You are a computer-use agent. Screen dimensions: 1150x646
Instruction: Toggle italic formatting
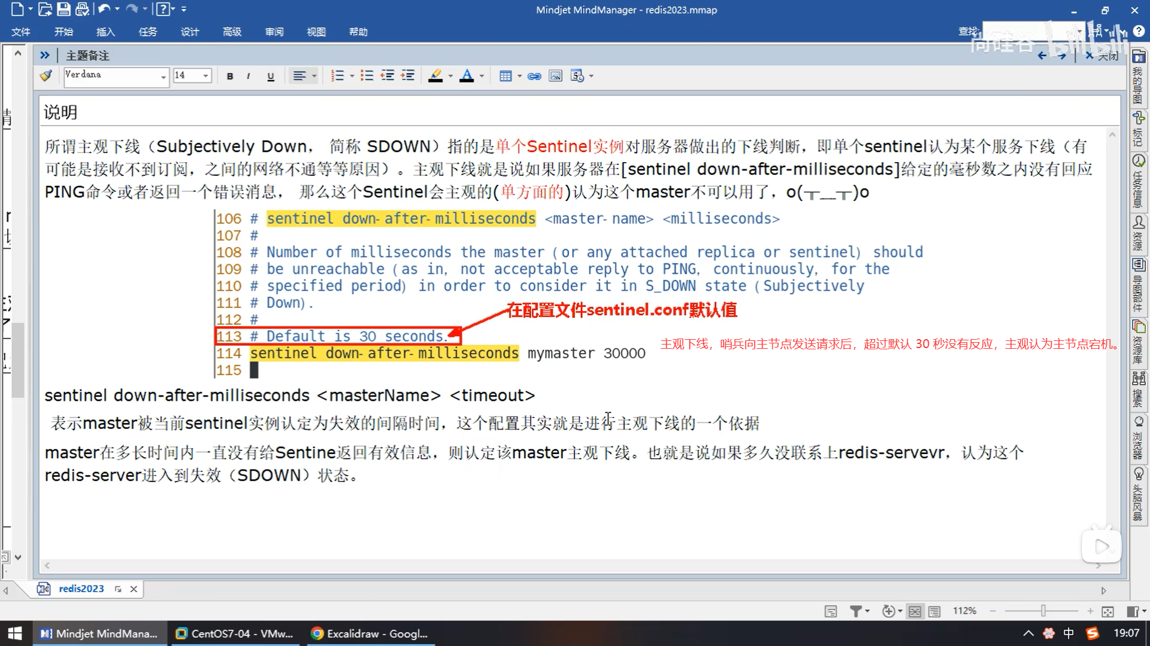coord(248,76)
